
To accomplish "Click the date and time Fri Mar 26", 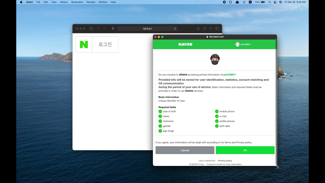I will (x=295, y=2).
